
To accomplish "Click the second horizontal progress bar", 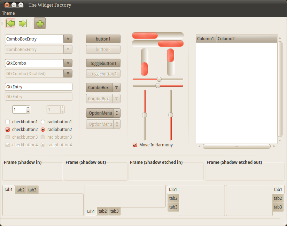I will 158,44.
